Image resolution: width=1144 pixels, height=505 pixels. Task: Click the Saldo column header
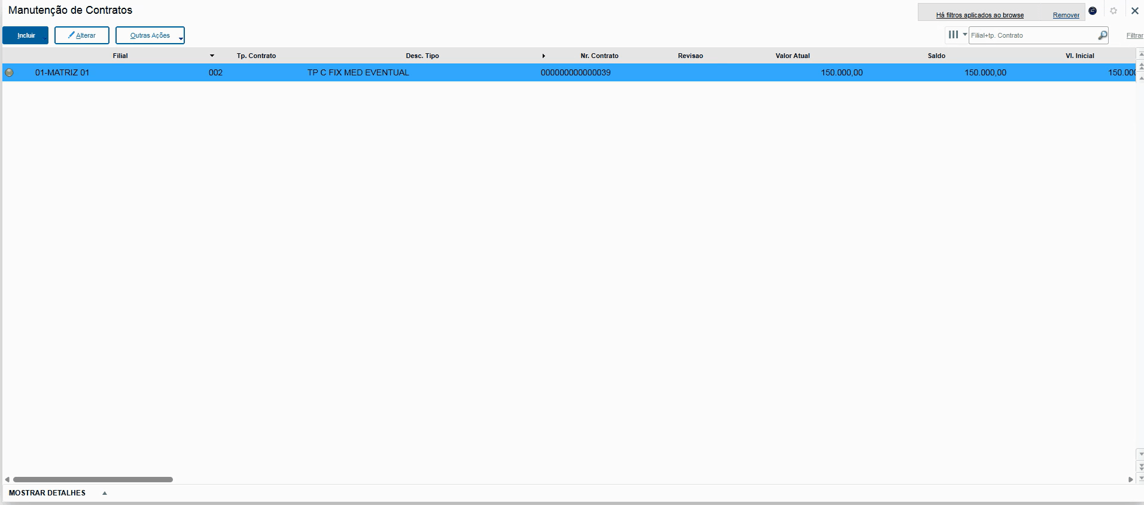[936, 56]
